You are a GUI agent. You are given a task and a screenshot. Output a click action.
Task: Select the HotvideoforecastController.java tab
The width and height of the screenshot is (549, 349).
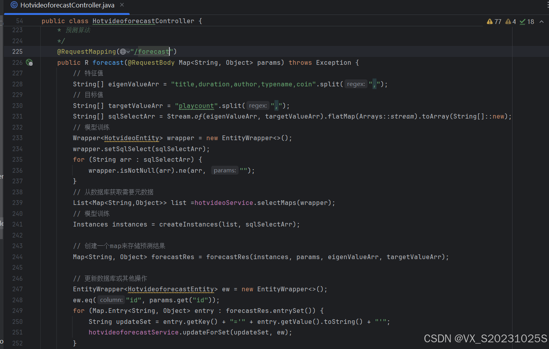click(67, 5)
